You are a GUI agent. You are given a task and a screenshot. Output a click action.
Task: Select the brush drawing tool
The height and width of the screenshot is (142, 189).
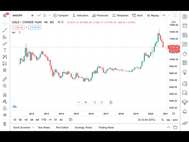[x=5, y=44]
